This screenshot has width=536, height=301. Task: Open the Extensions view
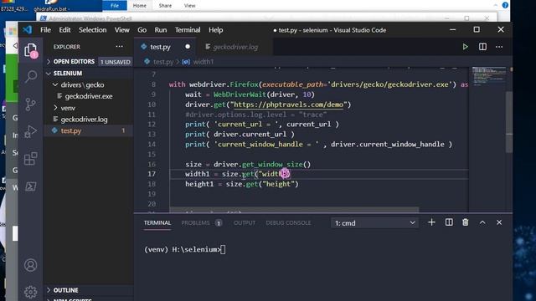(31, 159)
